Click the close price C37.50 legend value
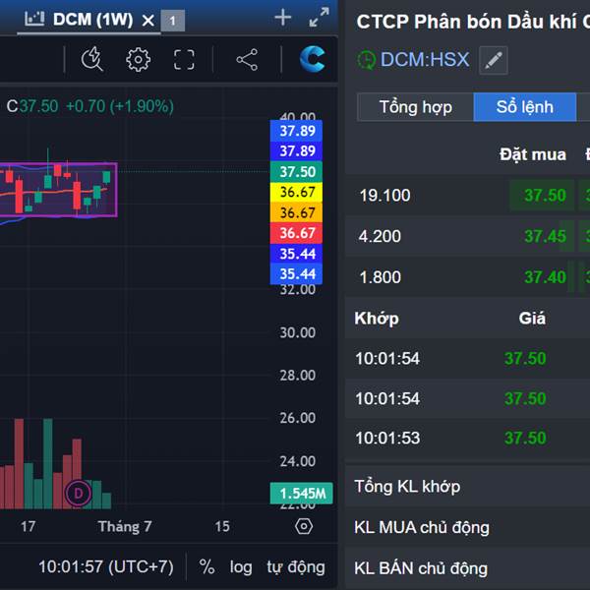Image resolution: width=590 pixels, height=590 pixels. tap(32, 106)
